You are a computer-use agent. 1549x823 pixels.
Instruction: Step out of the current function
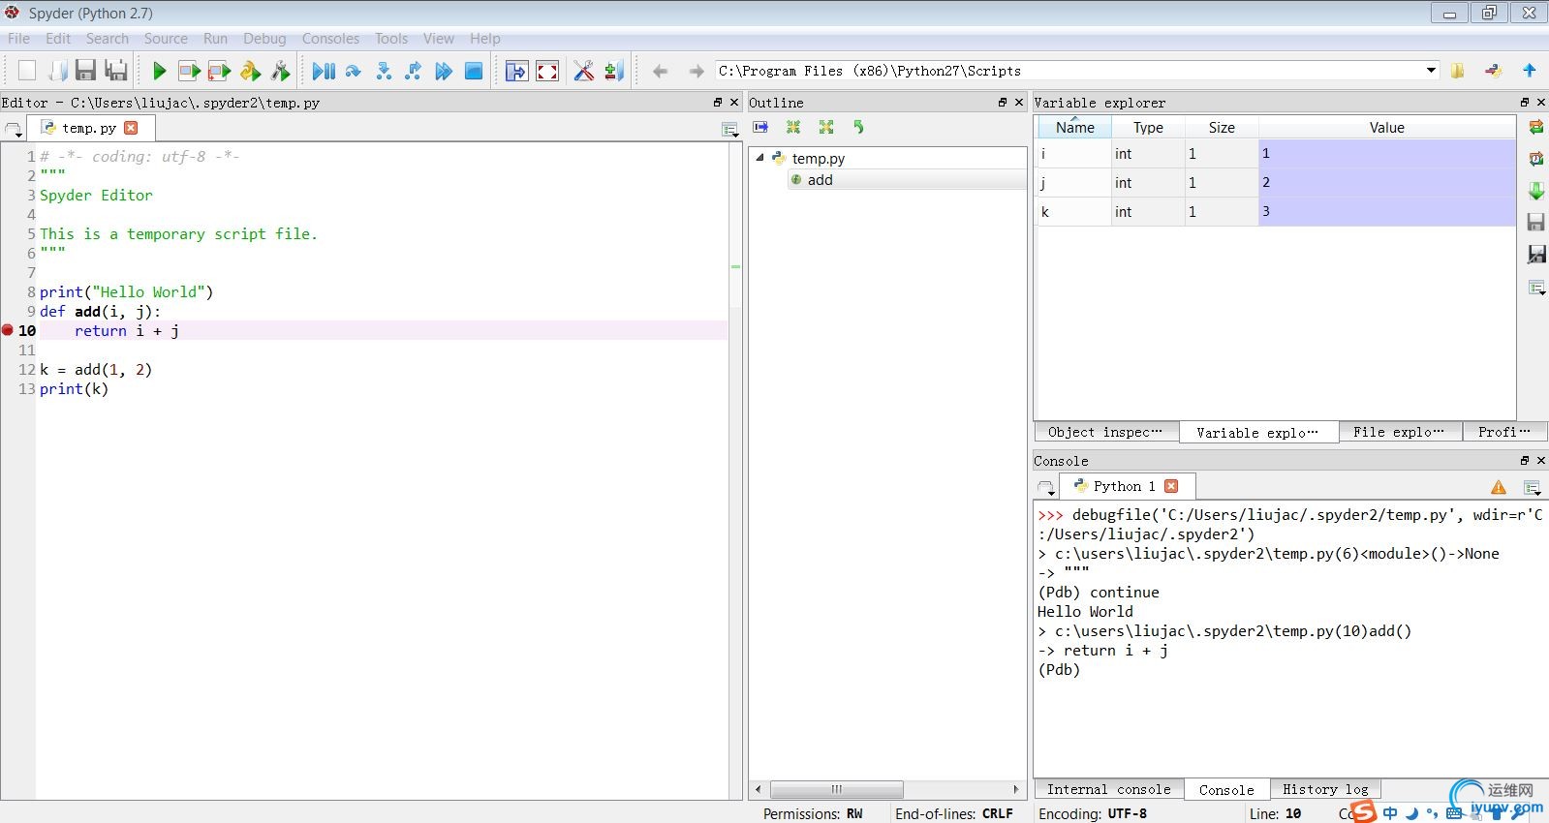(x=414, y=71)
